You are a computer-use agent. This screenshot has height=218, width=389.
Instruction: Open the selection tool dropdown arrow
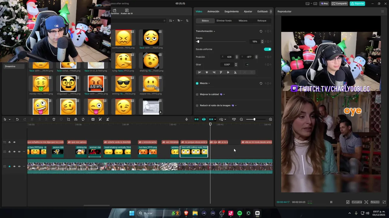[9, 119]
